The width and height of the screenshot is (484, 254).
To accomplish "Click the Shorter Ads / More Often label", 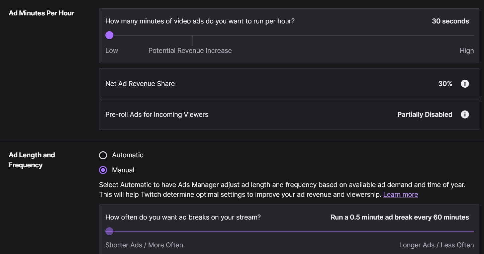I will click(x=144, y=245).
